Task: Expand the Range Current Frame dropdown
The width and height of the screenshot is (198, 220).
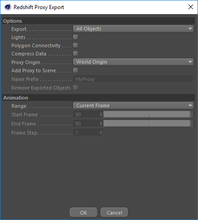Action: point(134,105)
